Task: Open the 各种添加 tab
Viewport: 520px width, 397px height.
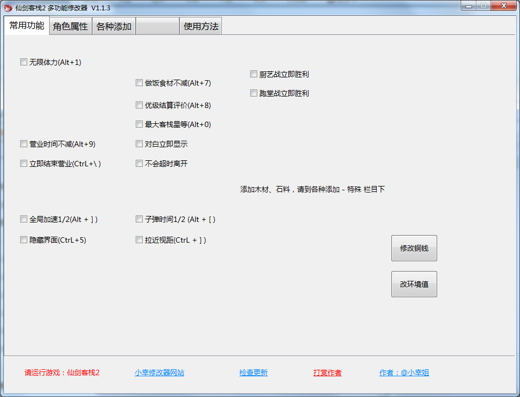Action: [x=114, y=26]
